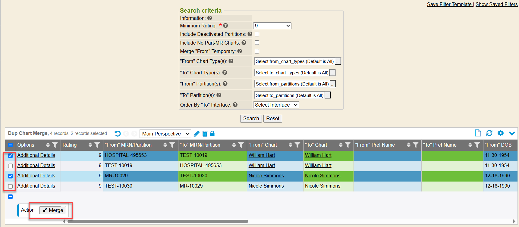Click the Search button

(x=251, y=119)
